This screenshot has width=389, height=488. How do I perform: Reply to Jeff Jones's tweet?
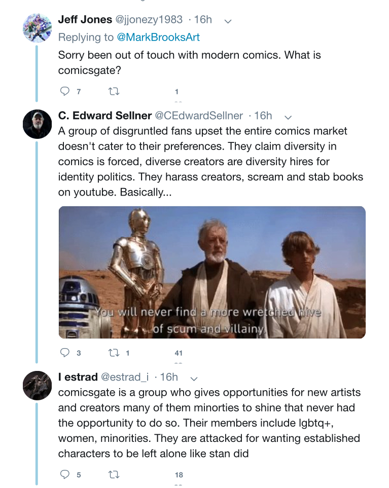click(64, 91)
